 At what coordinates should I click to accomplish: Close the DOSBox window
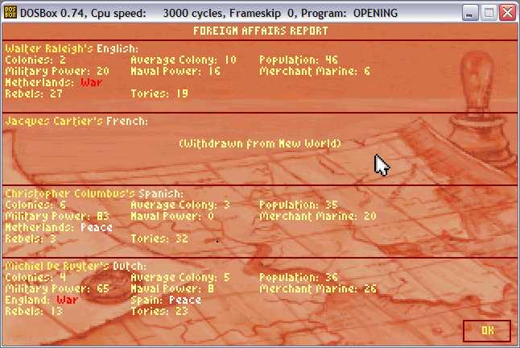pos(507,13)
